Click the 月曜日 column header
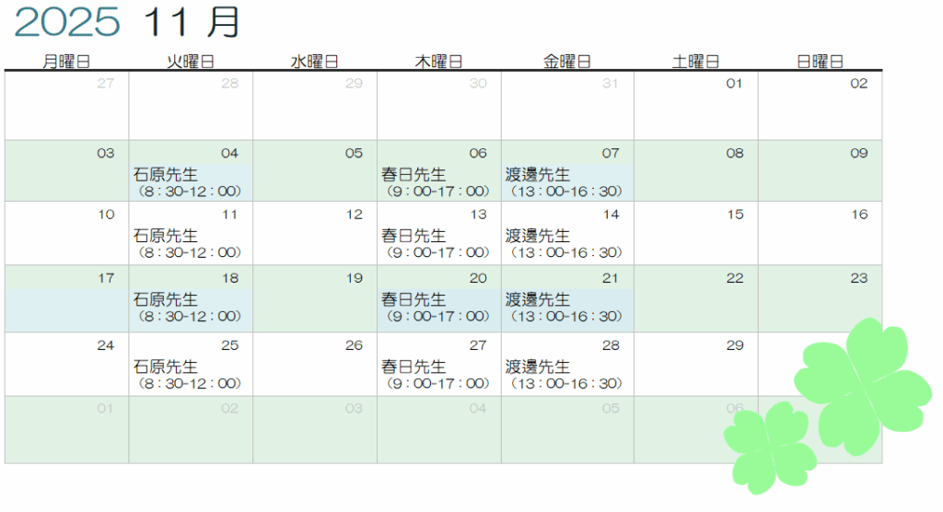This screenshot has height=512, width=943. (x=66, y=62)
